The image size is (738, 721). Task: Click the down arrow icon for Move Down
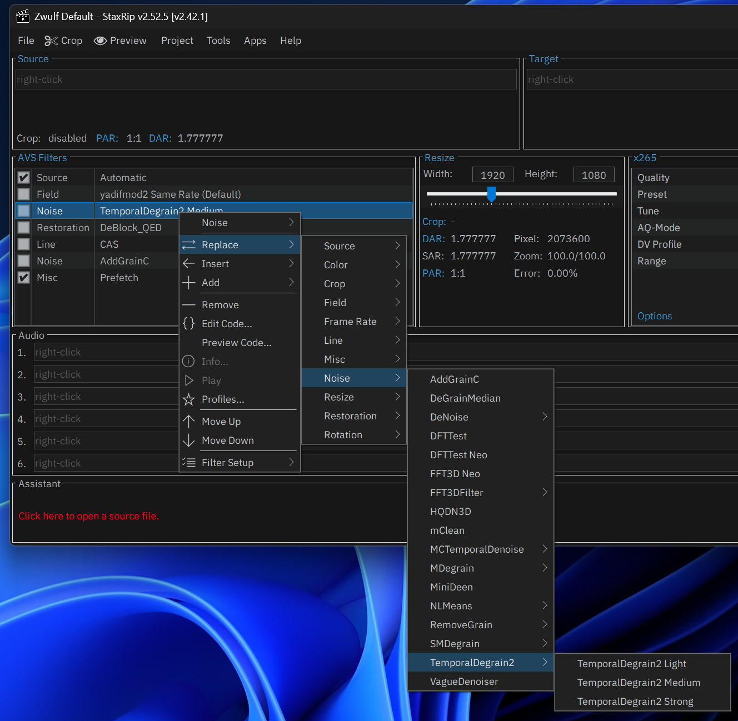coord(189,440)
